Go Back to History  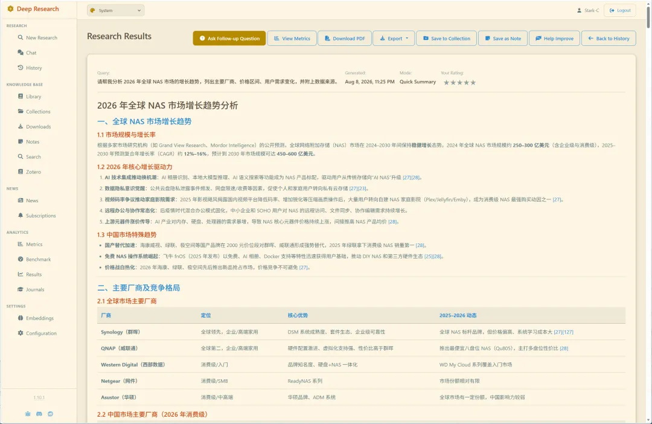[x=609, y=38]
